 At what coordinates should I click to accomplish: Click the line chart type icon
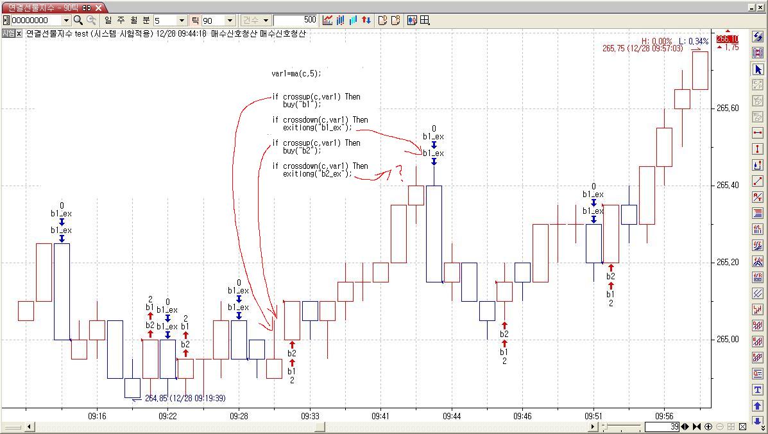coord(328,21)
